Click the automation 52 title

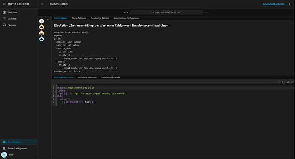click(59, 4)
